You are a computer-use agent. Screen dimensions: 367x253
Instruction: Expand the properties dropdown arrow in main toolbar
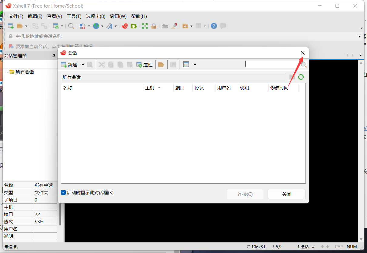[62, 26]
